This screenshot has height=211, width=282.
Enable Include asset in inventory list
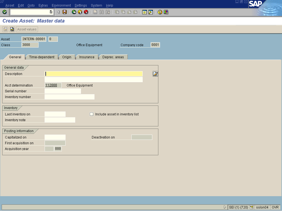tap(92, 114)
